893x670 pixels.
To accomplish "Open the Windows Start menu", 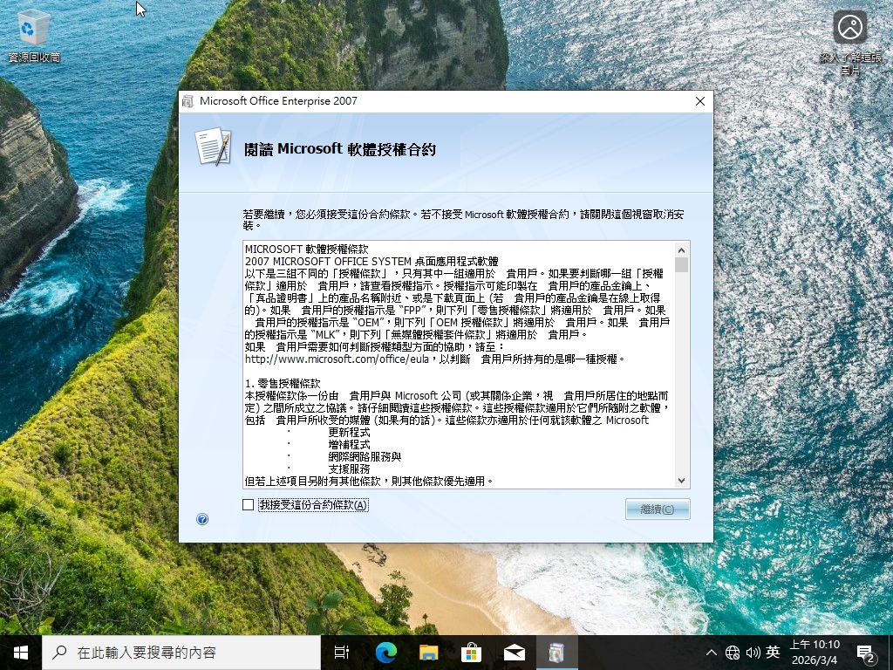I will click(21, 653).
